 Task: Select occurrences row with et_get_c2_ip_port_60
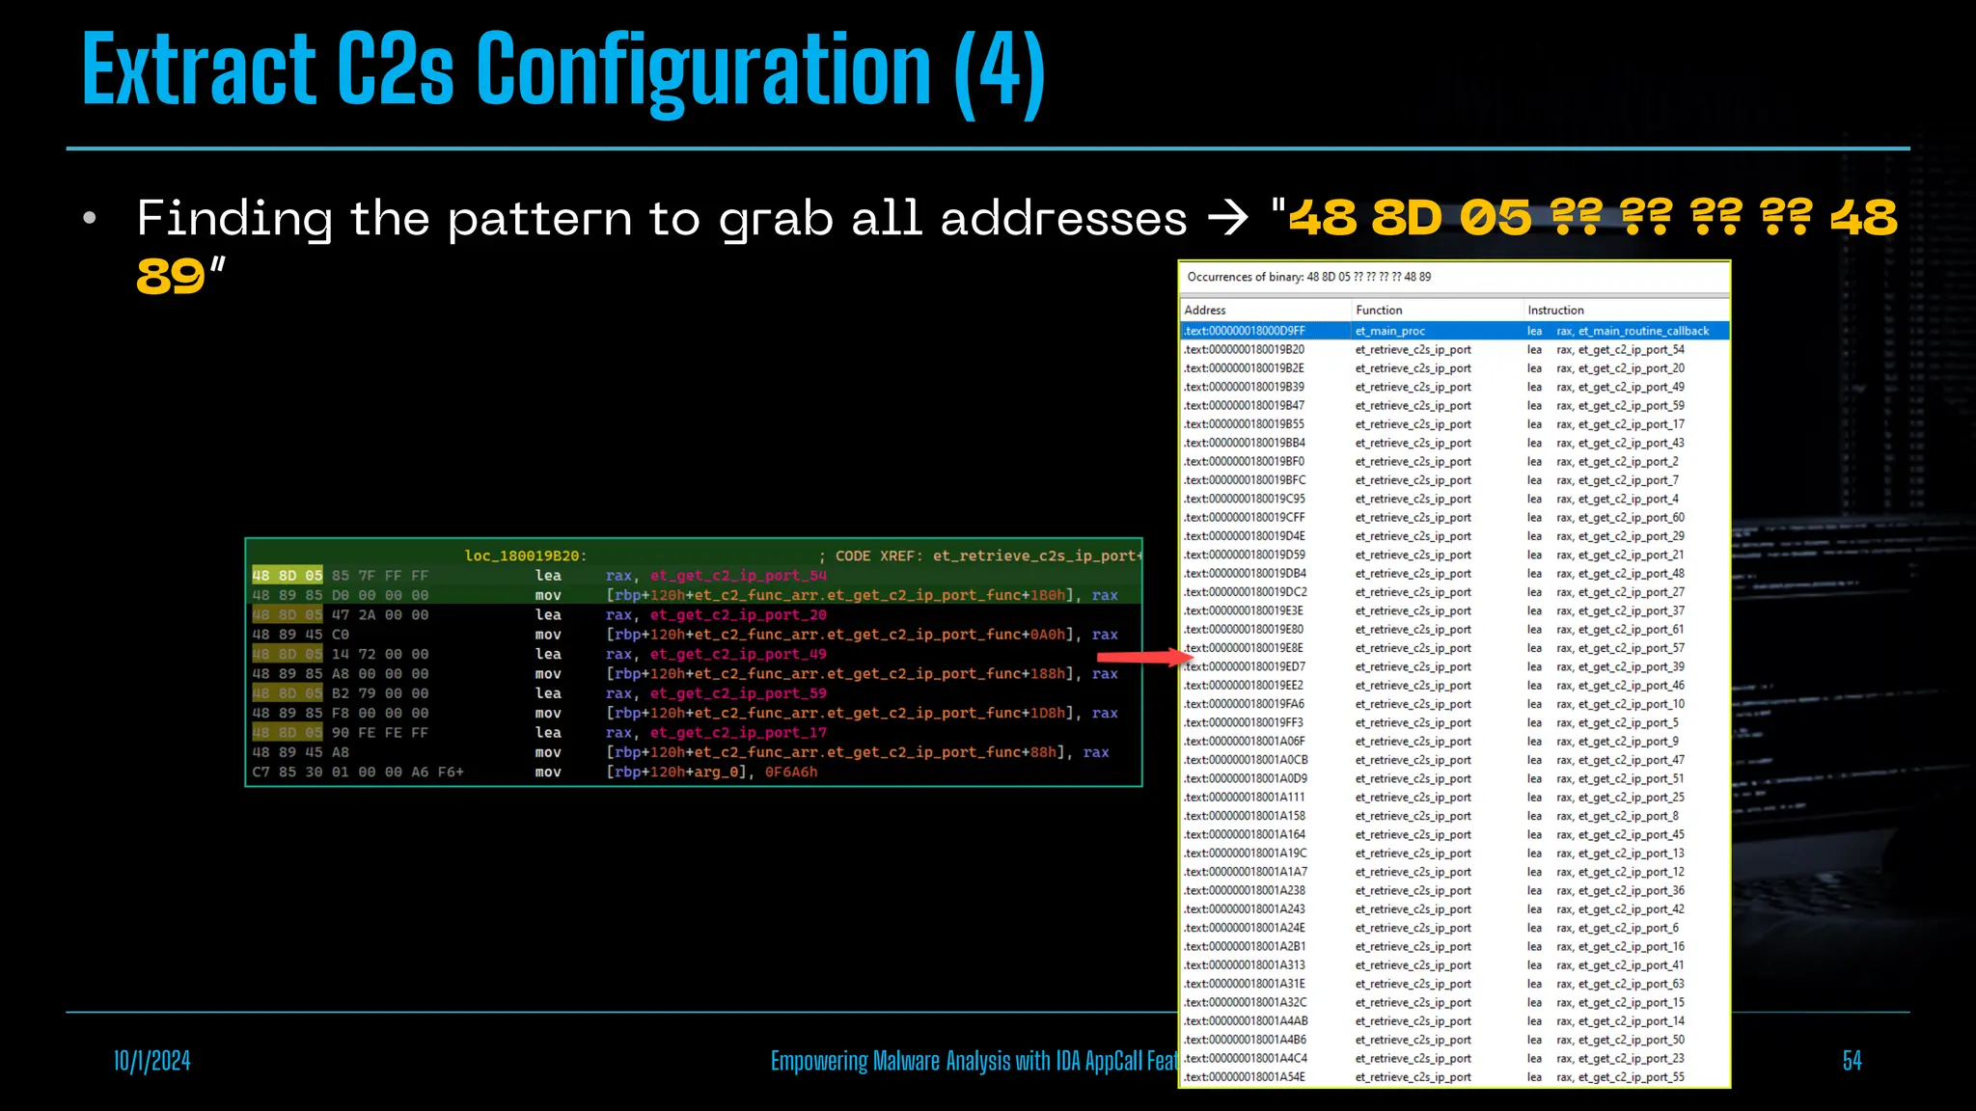click(1455, 517)
